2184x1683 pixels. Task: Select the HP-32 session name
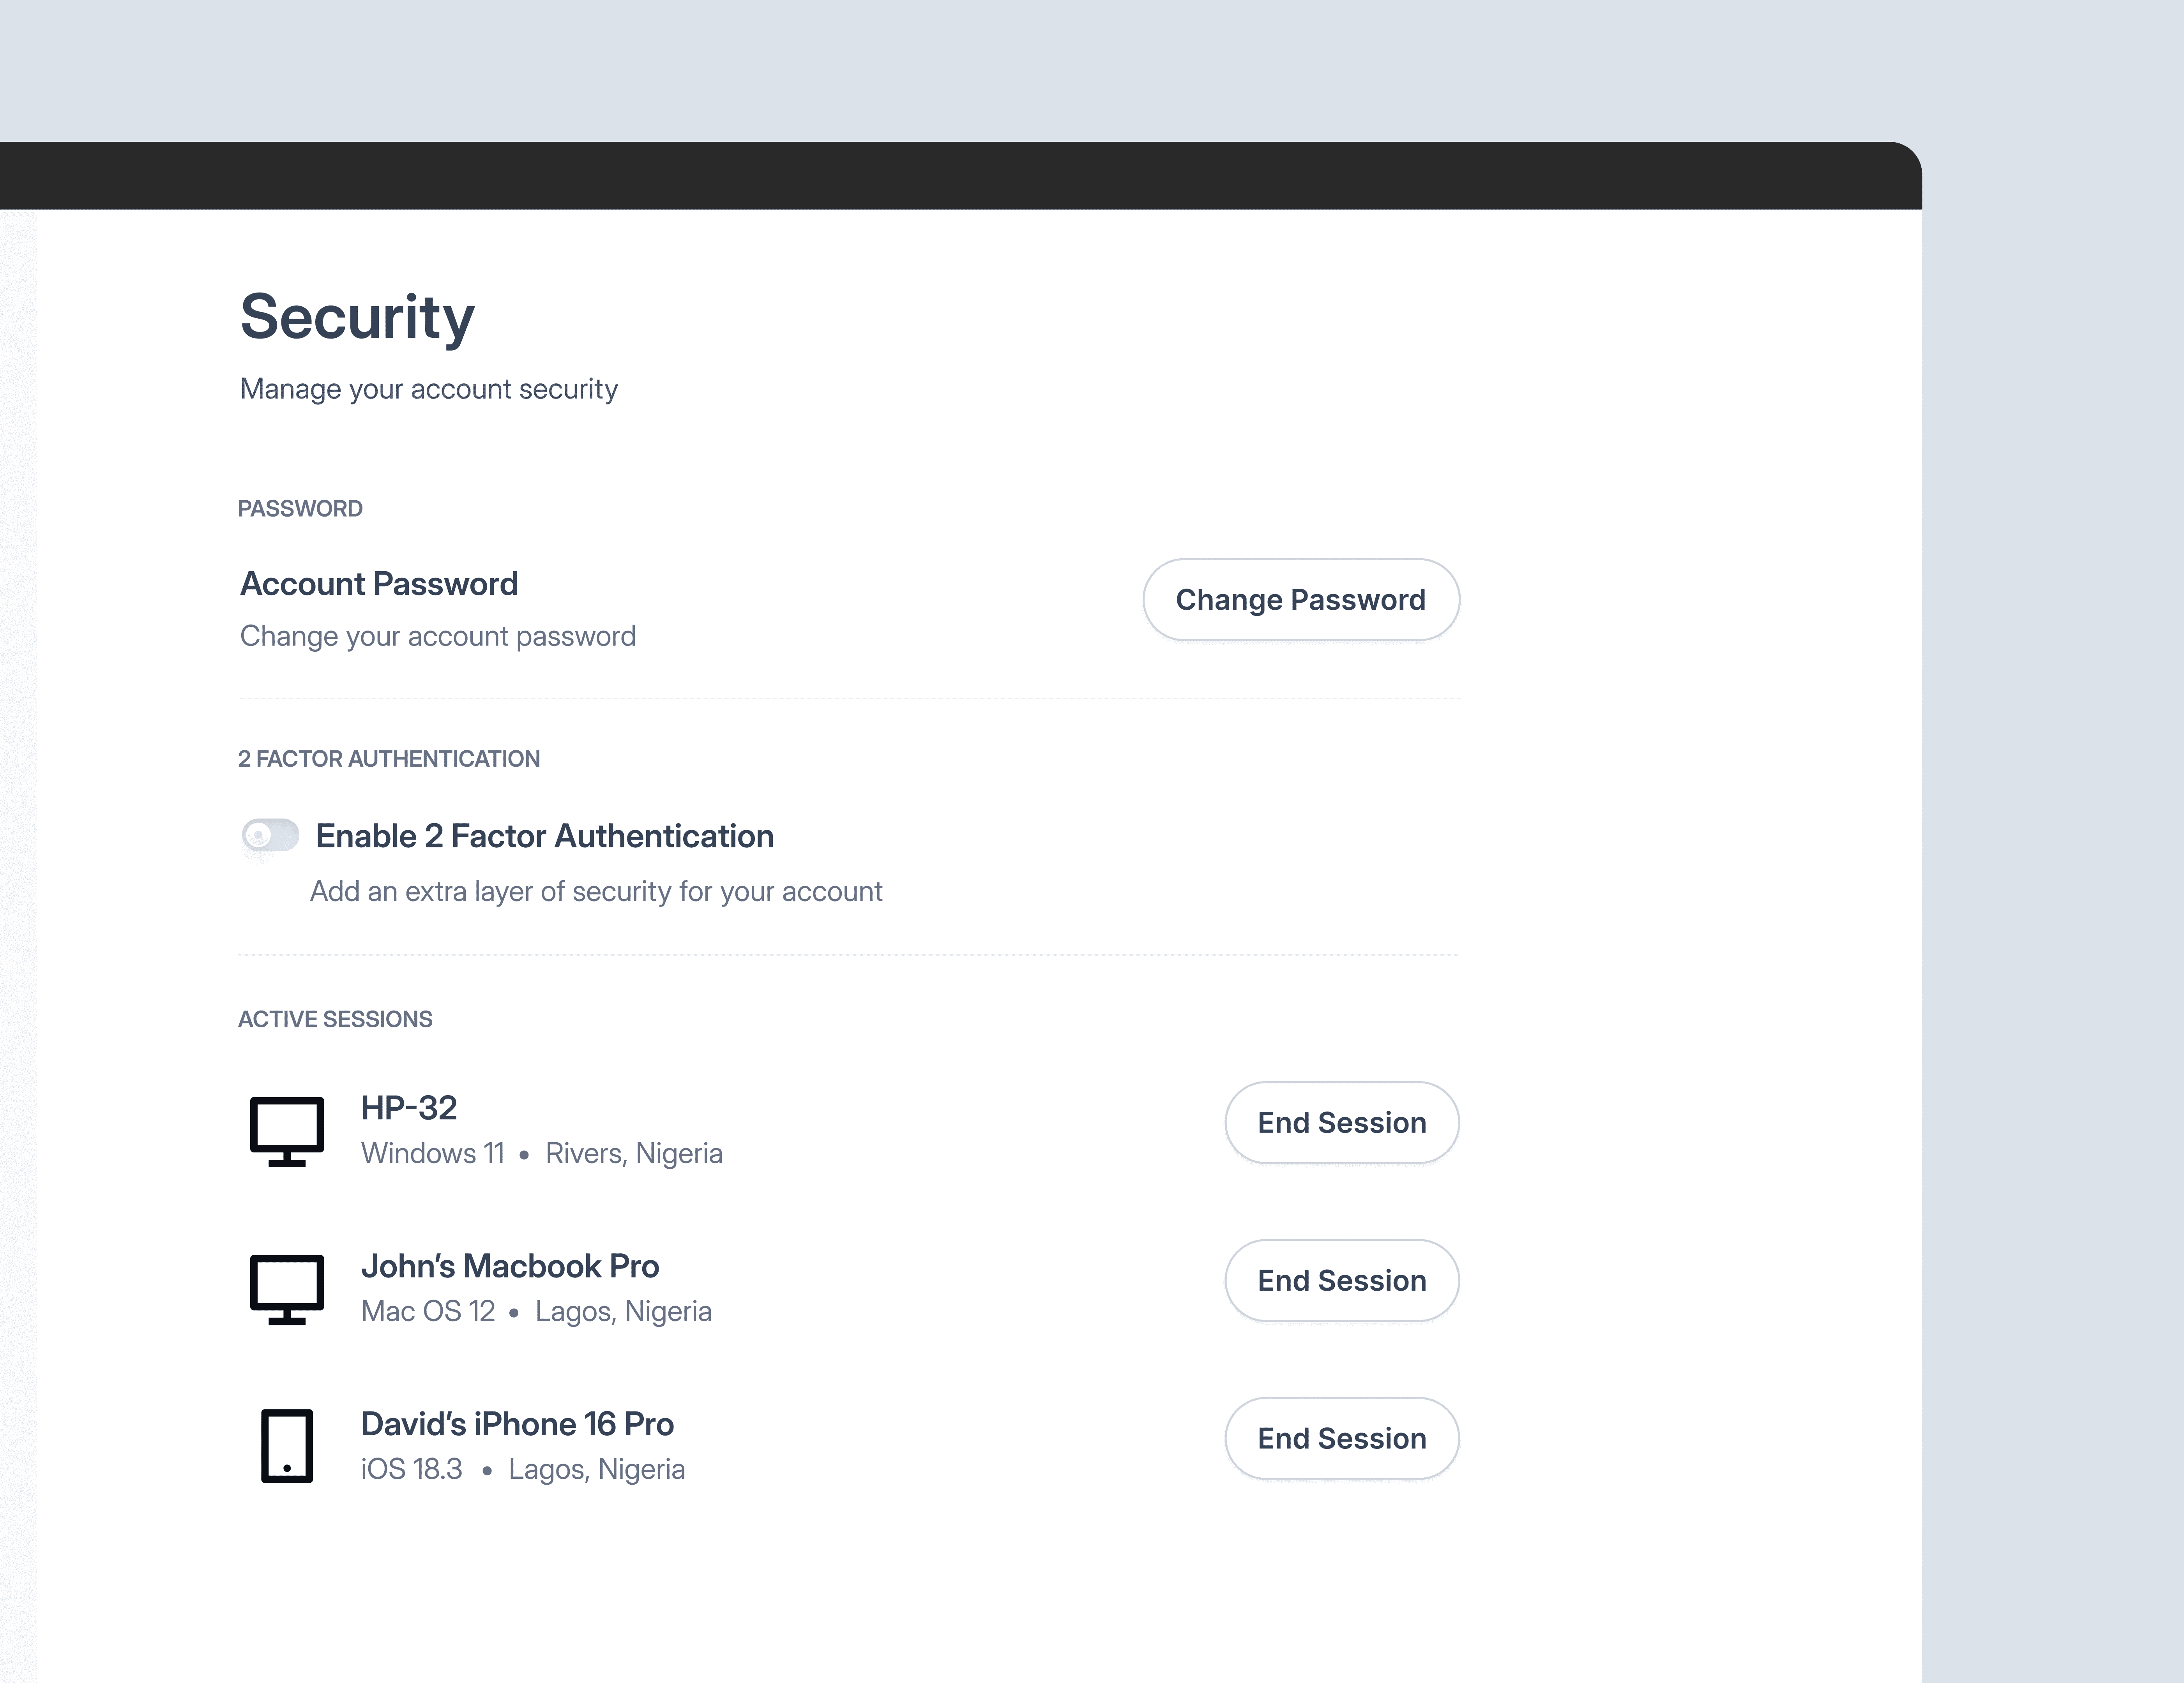coord(408,1107)
